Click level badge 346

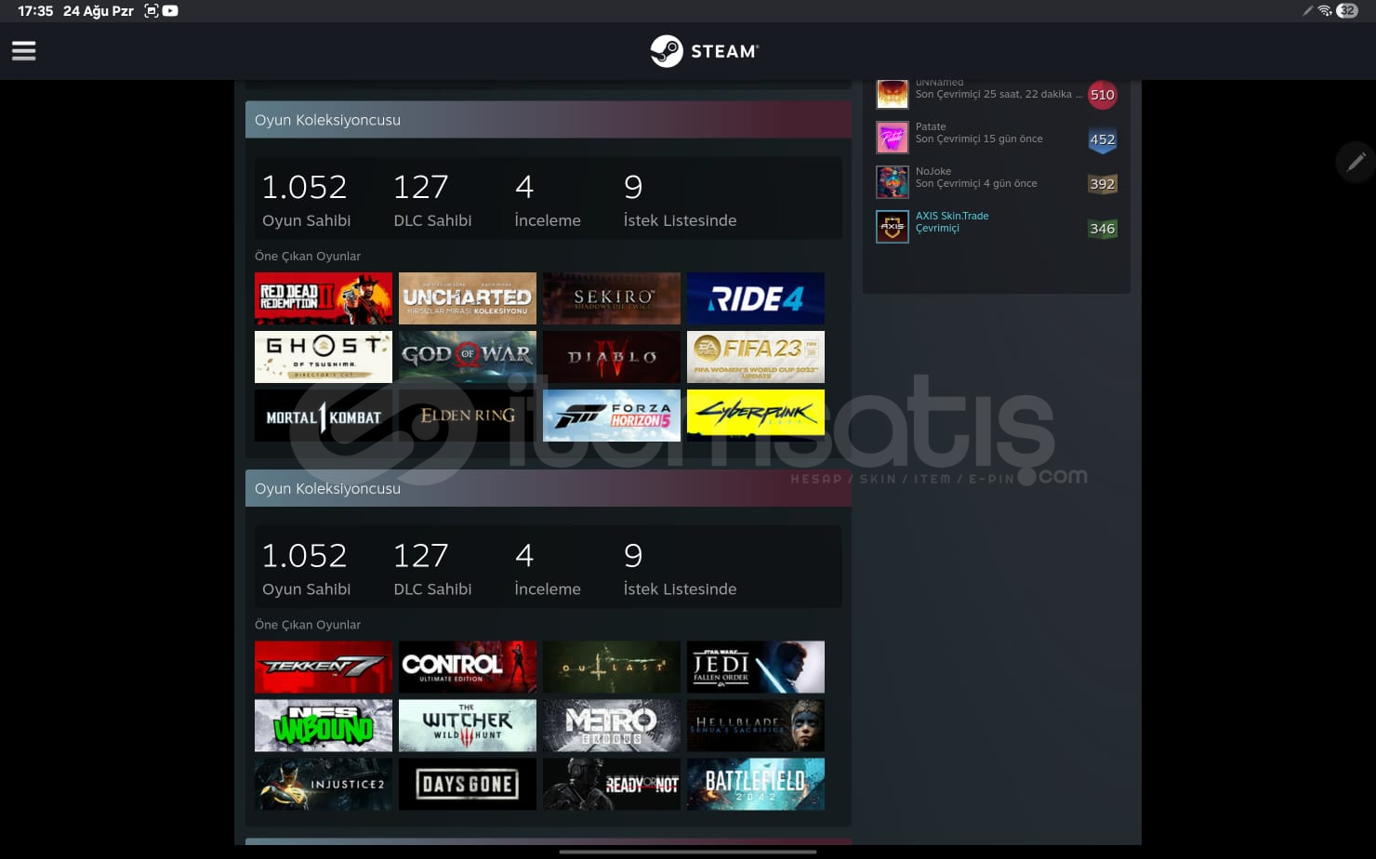[1103, 229]
